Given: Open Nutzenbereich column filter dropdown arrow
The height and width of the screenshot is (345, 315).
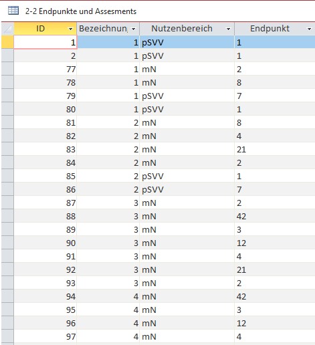Looking at the screenshot, I should click(x=228, y=29).
